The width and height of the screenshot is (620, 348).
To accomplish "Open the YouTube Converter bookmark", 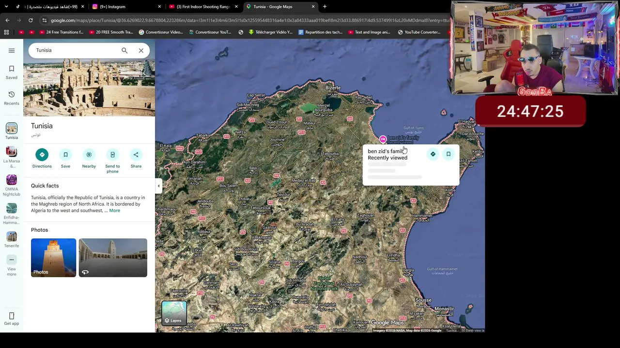I will tap(418, 32).
